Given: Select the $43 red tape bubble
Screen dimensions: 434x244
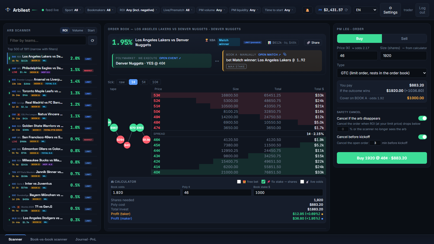Looking at the screenshot, I should coord(127,145).
